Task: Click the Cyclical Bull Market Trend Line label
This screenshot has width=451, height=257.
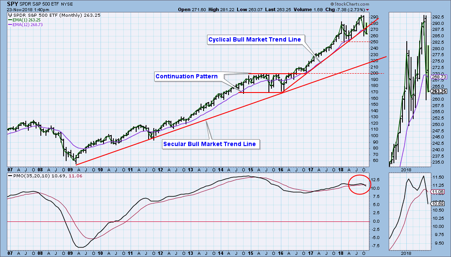Action: coord(255,39)
